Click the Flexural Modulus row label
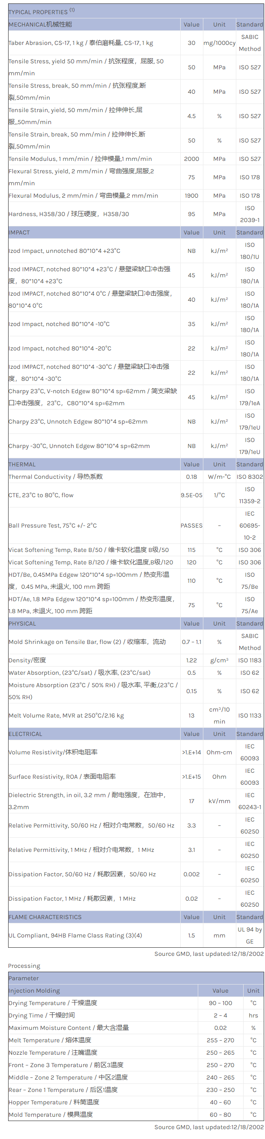This screenshot has width=265, height=1139. [x=83, y=196]
